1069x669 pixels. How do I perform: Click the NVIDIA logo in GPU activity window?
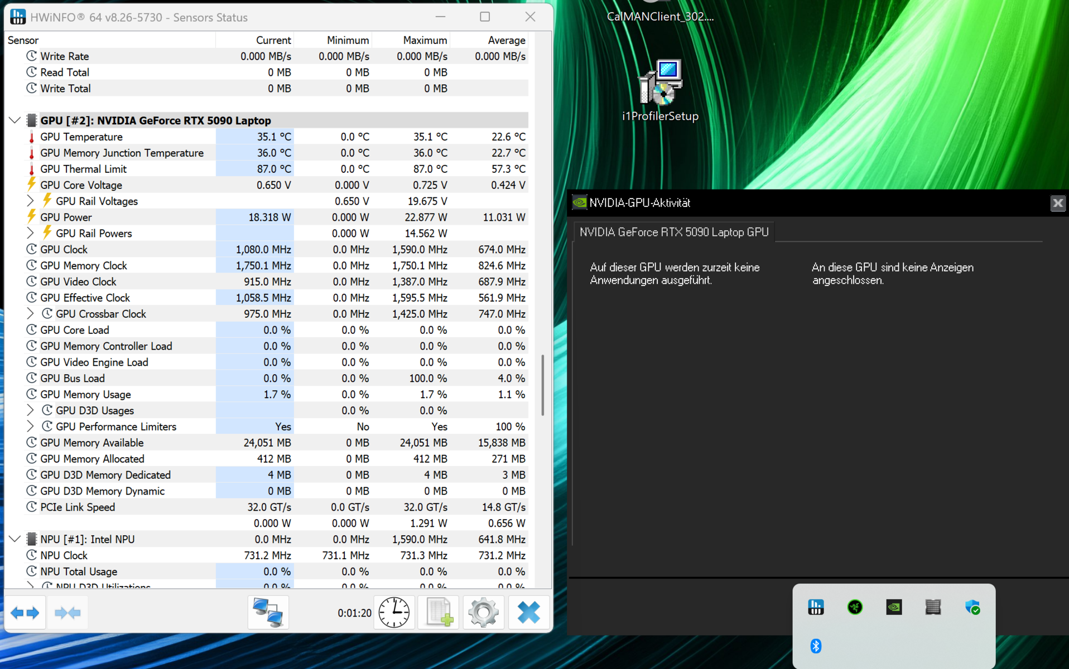tap(580, 203)
